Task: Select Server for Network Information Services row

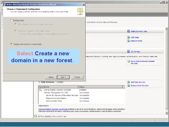Action: coord(62,96)
